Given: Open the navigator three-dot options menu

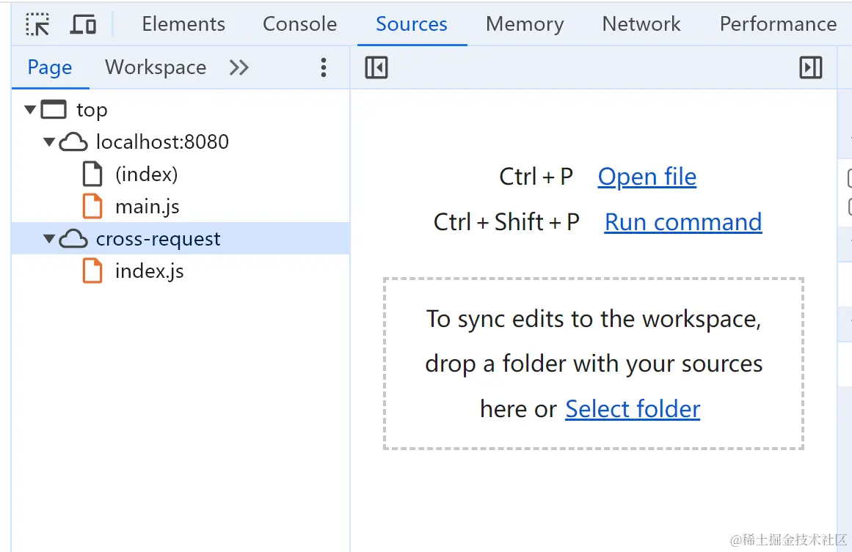Looking at the screenshot, I should click(324, 68).
